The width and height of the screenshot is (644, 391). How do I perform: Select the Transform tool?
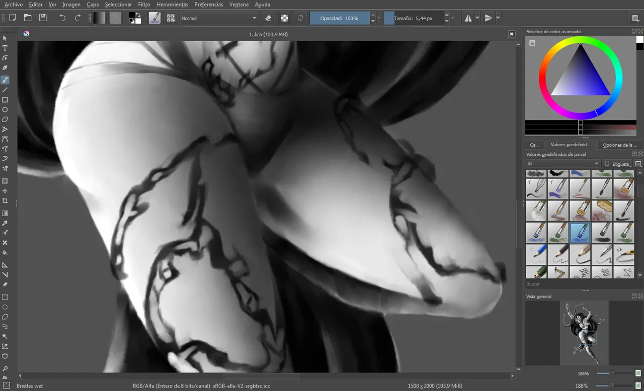point(5,181)
